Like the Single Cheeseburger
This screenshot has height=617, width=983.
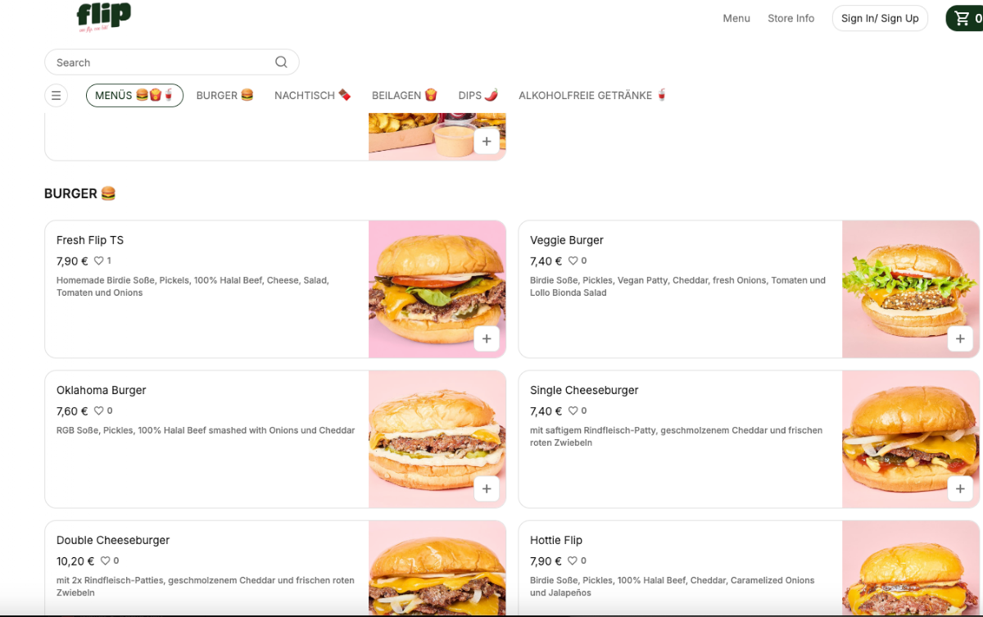pyautogui.click(x=573, y=411)
